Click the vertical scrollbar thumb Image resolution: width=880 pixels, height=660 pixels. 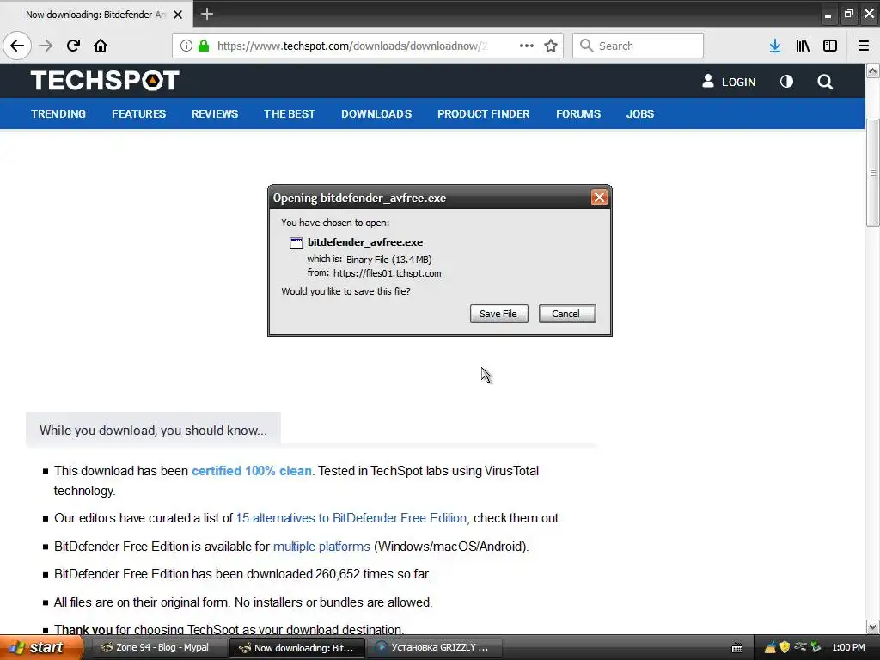(873, 173)
